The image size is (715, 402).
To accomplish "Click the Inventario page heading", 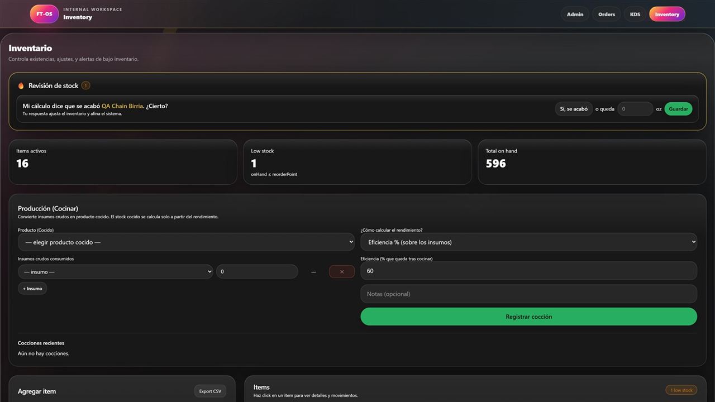I will click(30, 48).
